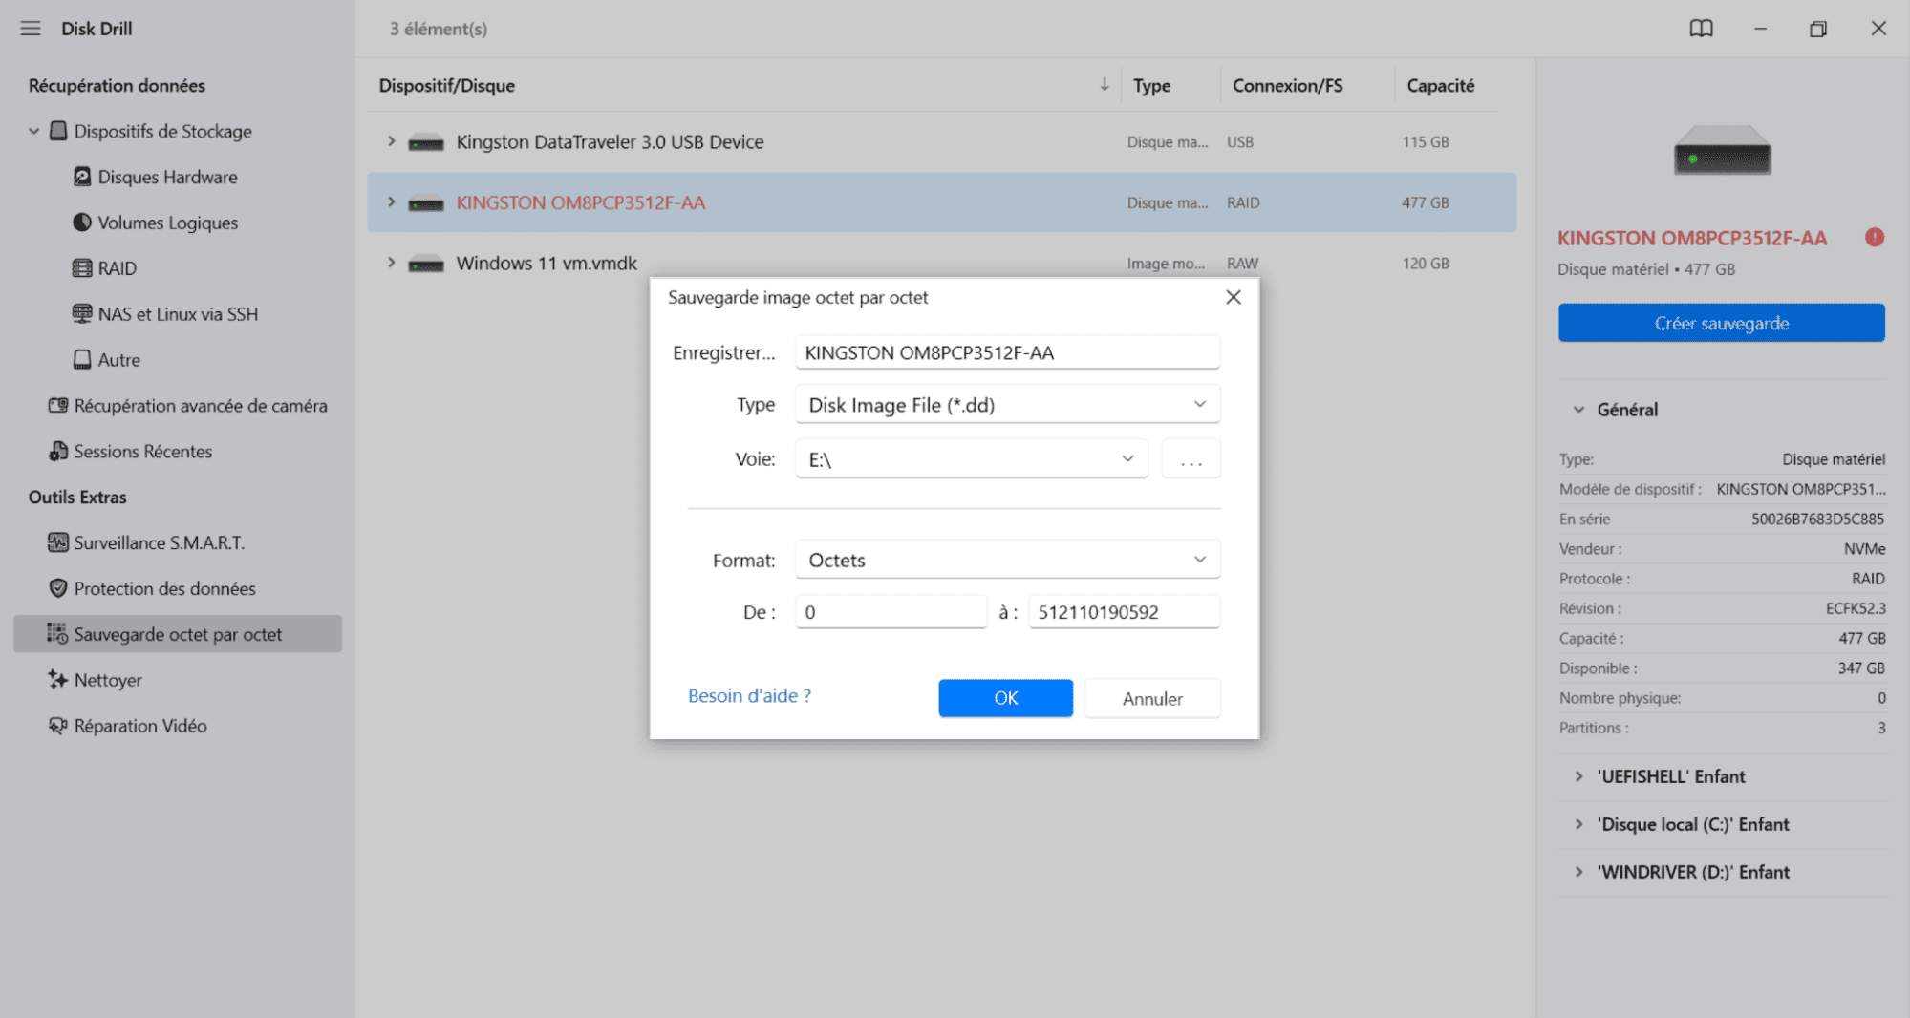This screenshot has width=1910, height=1018.
Task: Collapse the Général section
Action: point(1578,410)
